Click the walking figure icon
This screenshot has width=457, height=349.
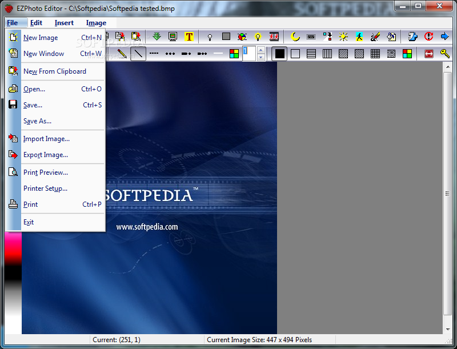click(x=359, y=37)
